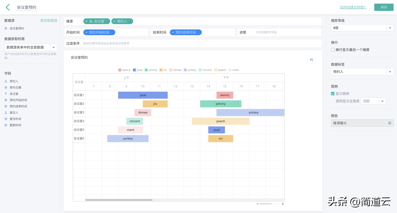The height and width of the screenshot is (213, 397).
Task: Open the 暖调糖水 color scheme selector
Action: [x=362, y=123]
